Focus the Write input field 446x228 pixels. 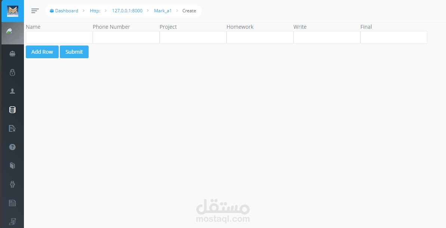click(x=327, y=37)
